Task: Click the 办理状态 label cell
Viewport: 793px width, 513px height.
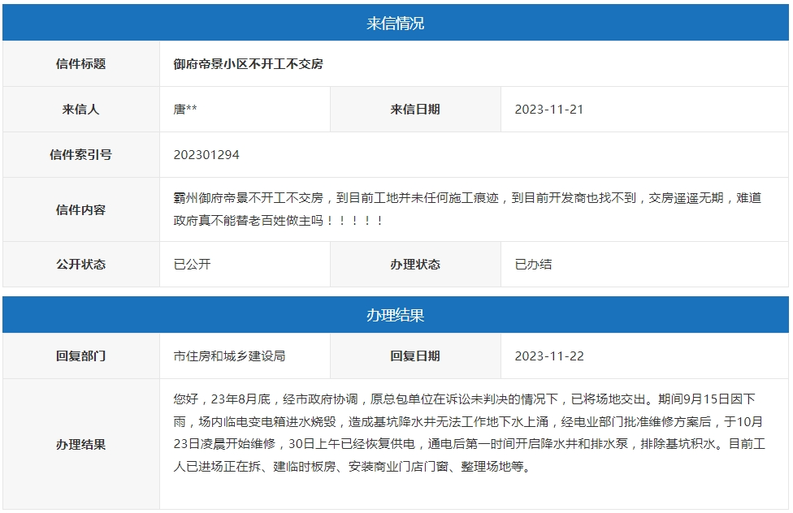Action: (415, 265)
